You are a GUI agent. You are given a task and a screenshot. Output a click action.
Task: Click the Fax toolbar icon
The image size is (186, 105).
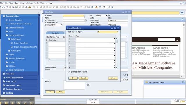pos(13,7)
